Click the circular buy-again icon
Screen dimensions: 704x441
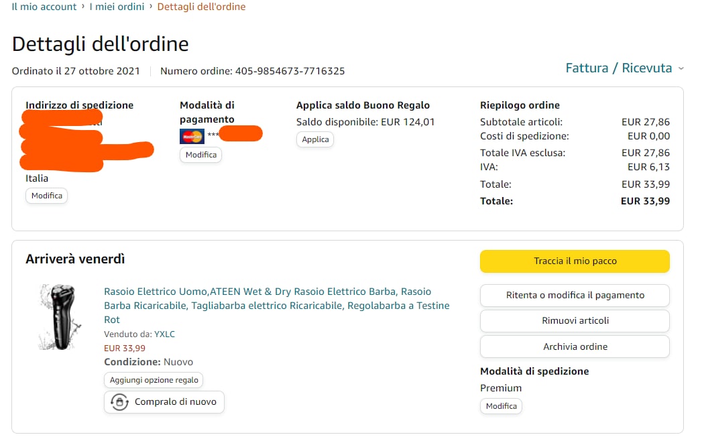pyautogui.click(x=119, y=402)
